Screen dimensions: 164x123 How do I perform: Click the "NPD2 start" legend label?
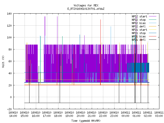pos(139,16)
